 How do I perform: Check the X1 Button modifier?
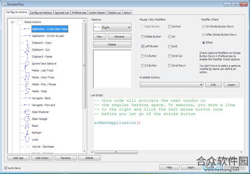click(142, 56)
